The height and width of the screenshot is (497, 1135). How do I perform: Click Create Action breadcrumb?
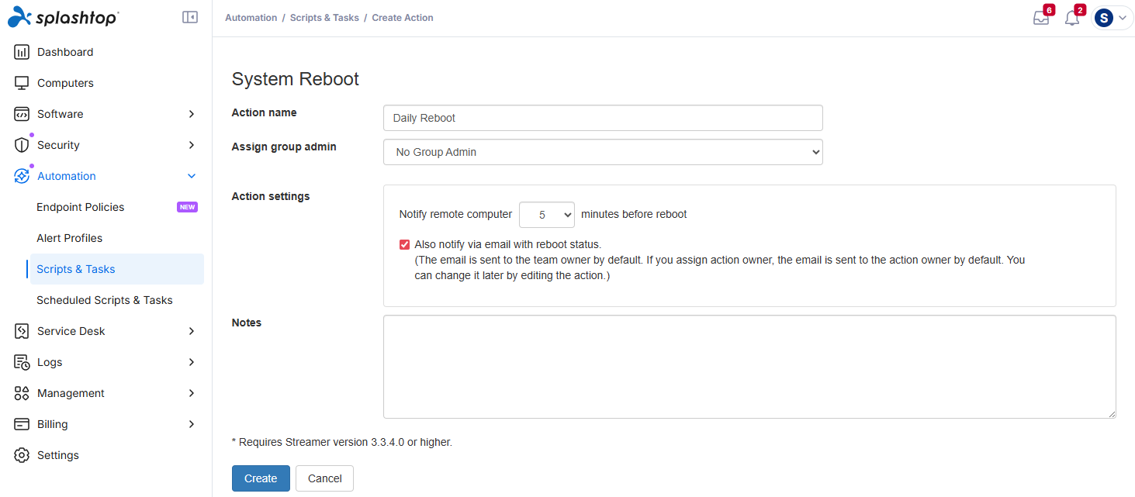[x=403, y=18]
